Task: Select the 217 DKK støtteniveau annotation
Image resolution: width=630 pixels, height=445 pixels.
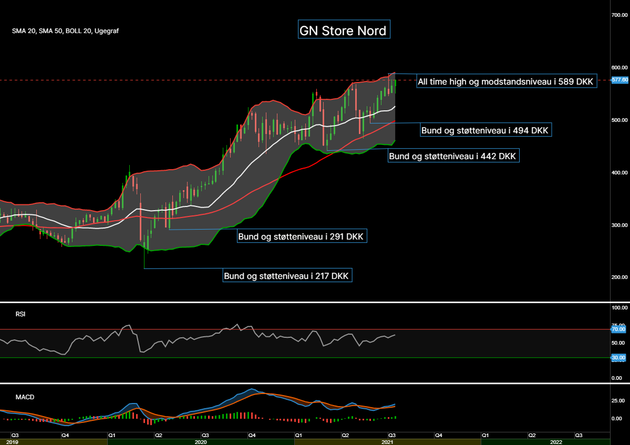Action: 287,275
